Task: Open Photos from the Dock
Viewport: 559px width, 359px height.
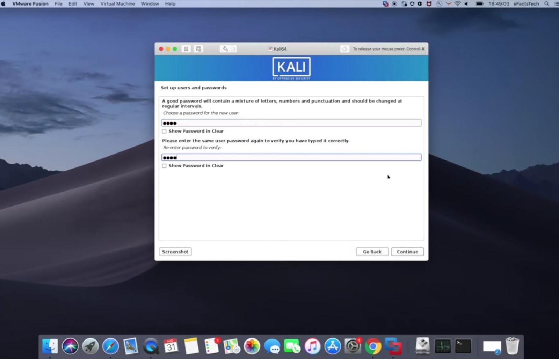Action: point(252,346)
